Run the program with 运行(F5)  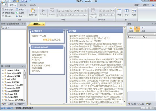click(43, 12)
